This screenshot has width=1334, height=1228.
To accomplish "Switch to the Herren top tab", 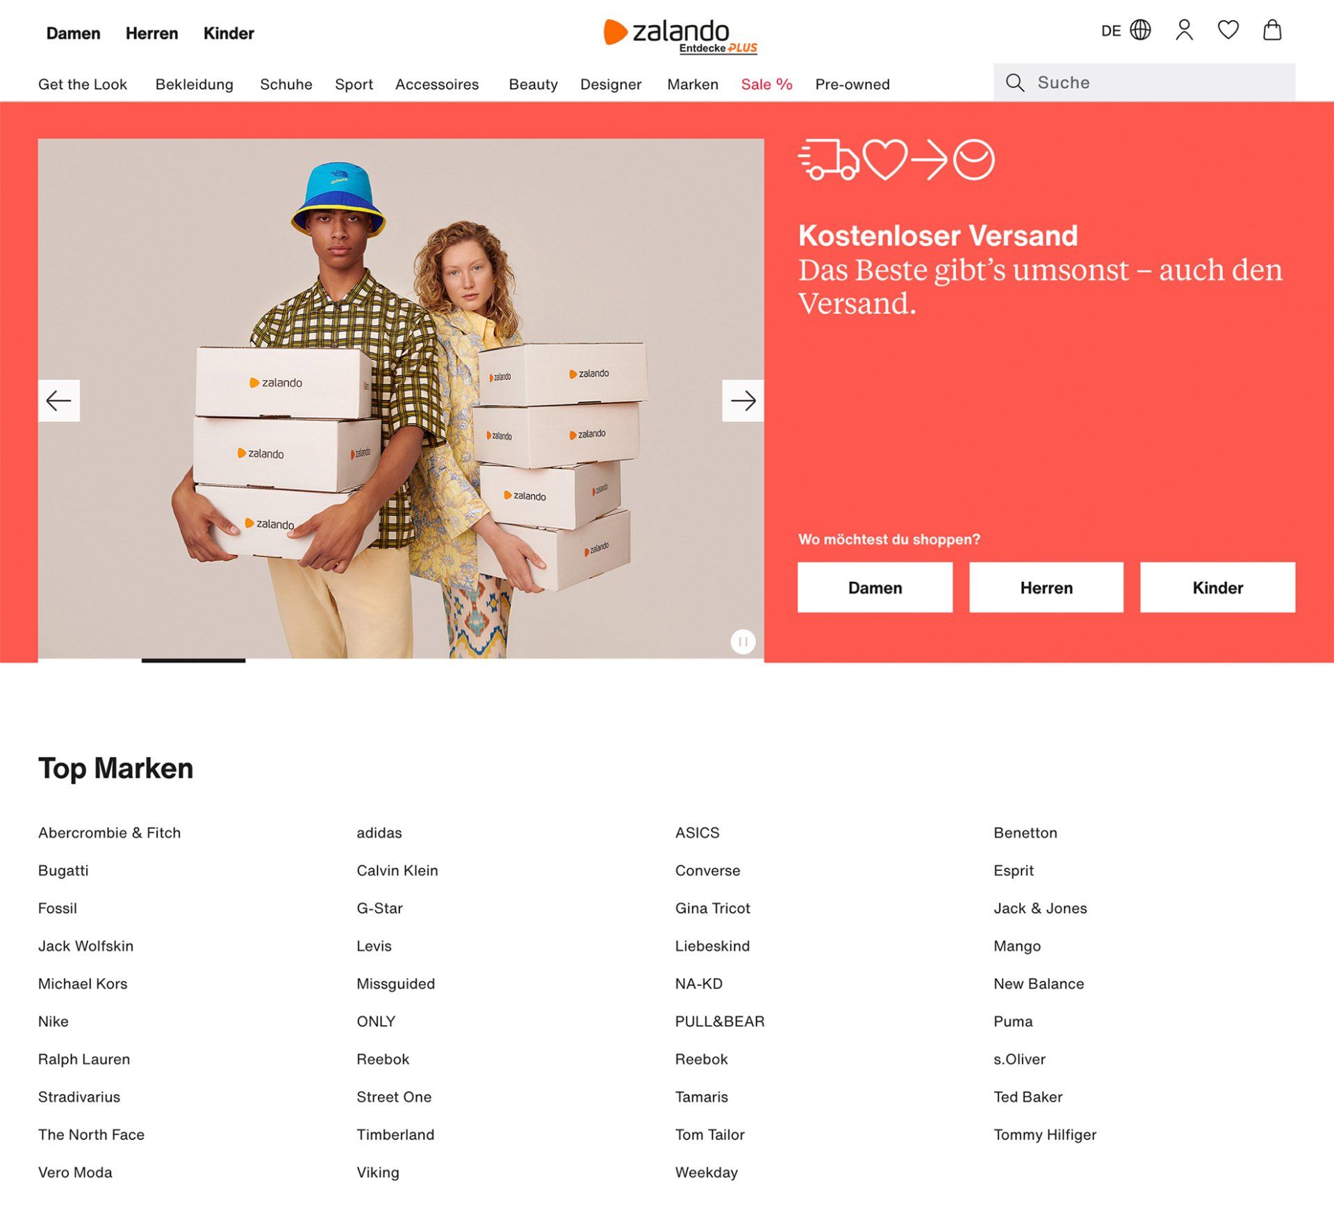I will click(151, 33).
